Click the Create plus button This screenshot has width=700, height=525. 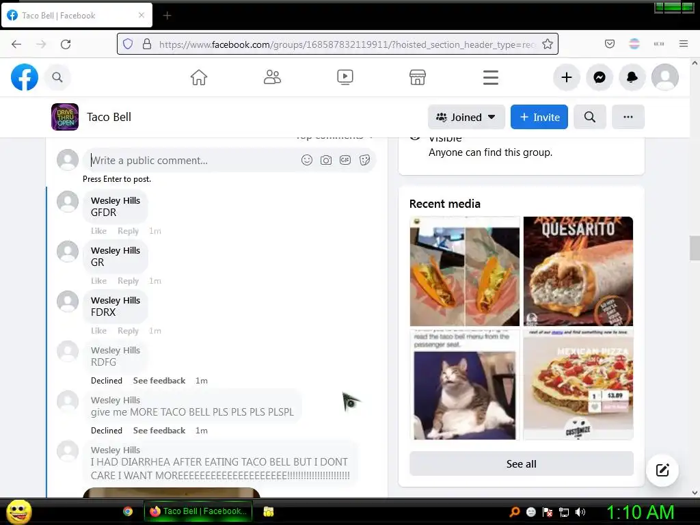(567, 77)
